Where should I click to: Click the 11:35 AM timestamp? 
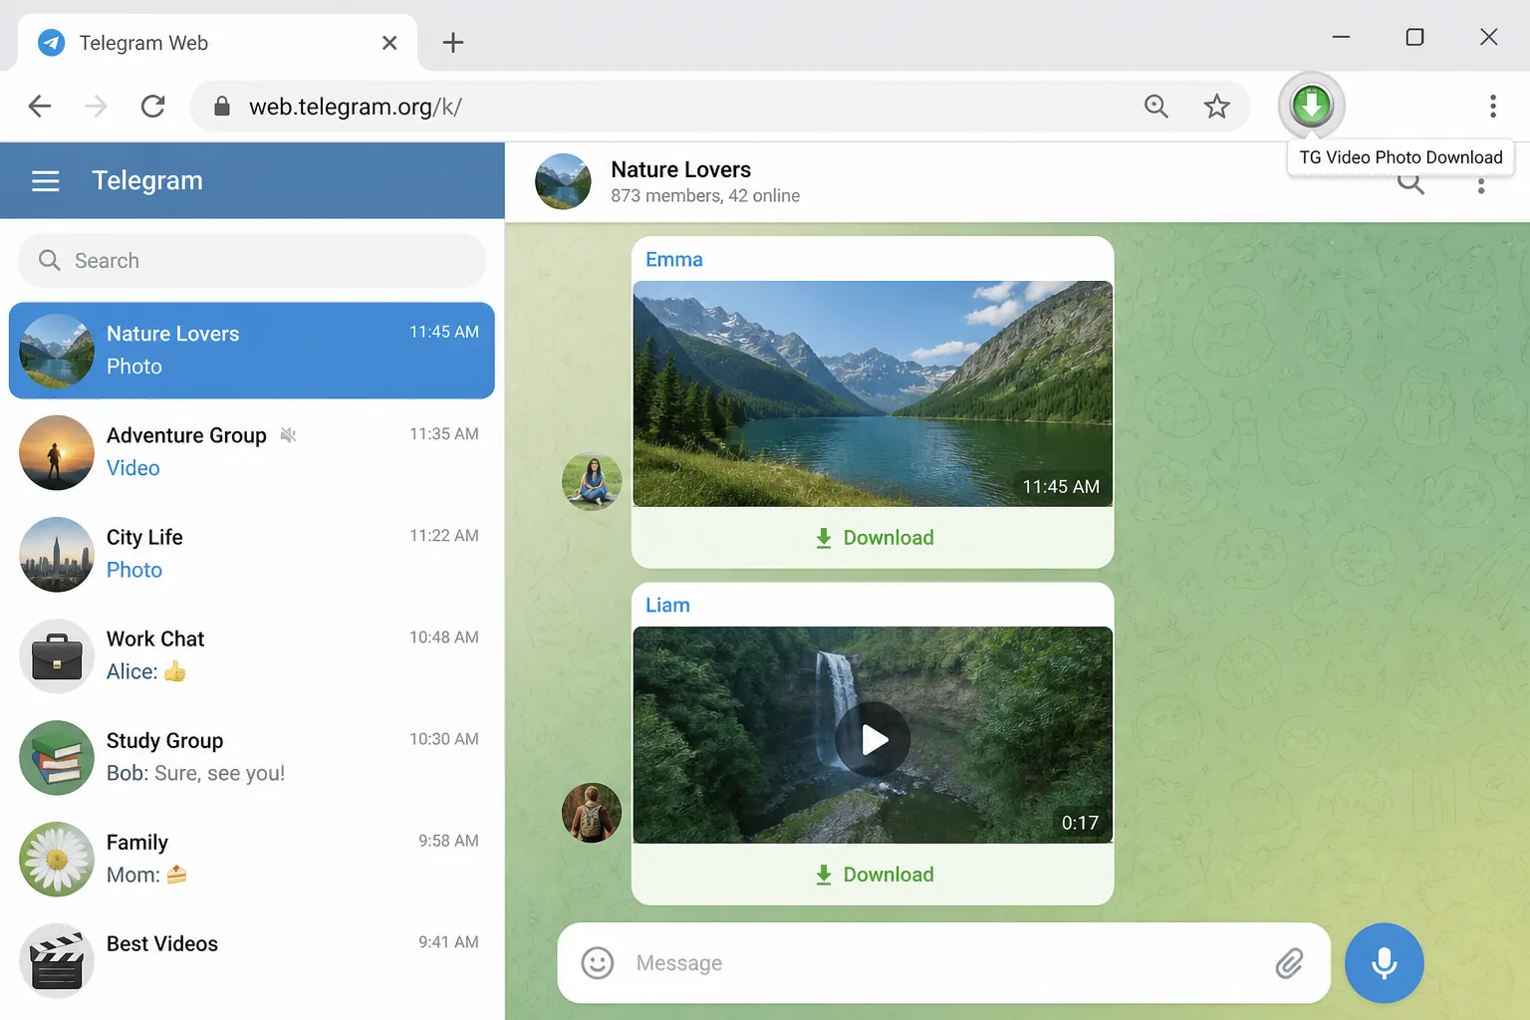click(444, 434)
